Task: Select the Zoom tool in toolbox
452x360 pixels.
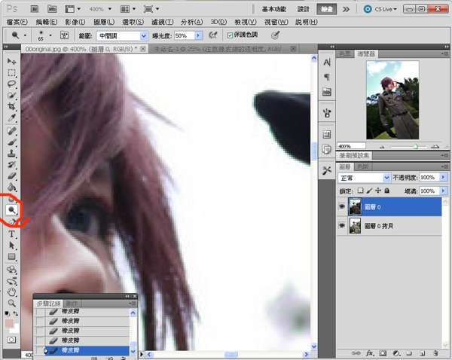Action: (x=11, y=303)
